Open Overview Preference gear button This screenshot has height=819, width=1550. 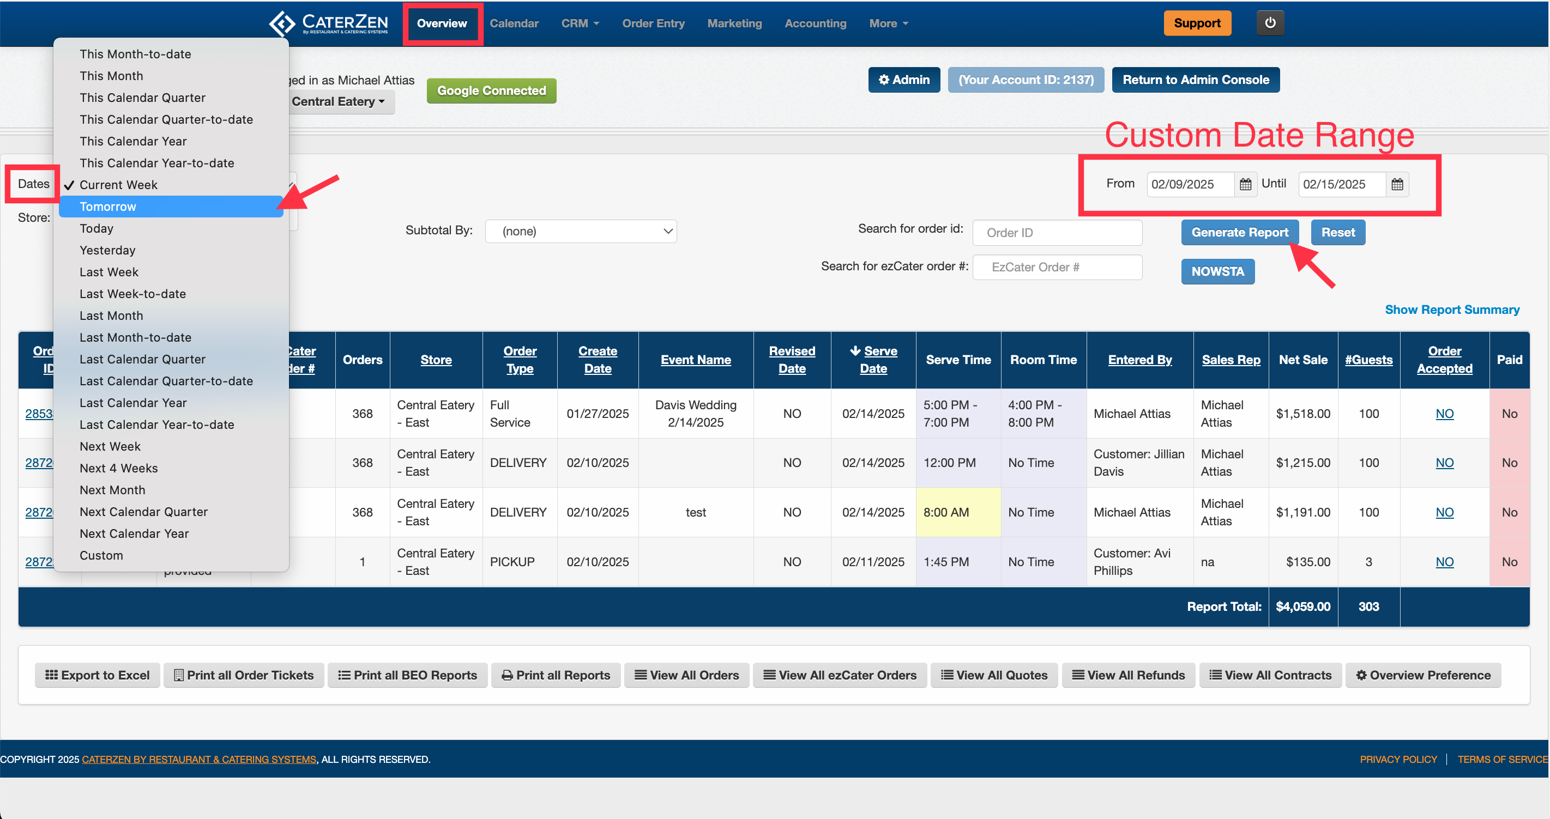click(x=1422, y=675)
